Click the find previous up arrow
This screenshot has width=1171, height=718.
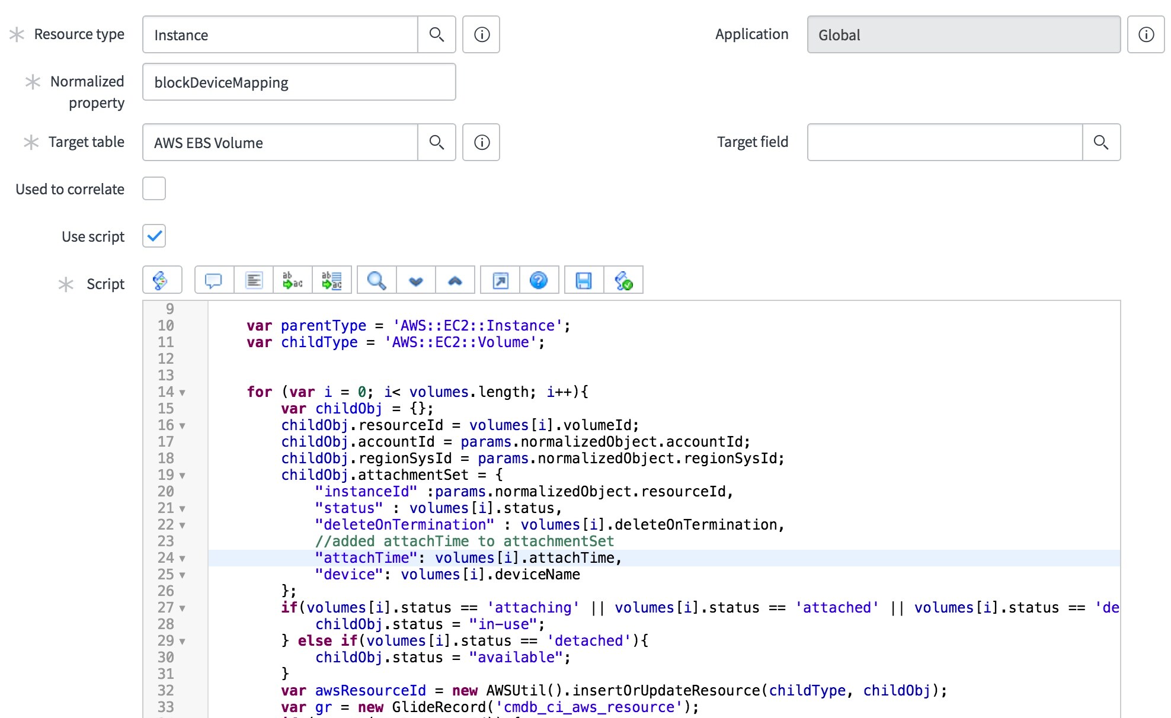(x=455, y=280)
